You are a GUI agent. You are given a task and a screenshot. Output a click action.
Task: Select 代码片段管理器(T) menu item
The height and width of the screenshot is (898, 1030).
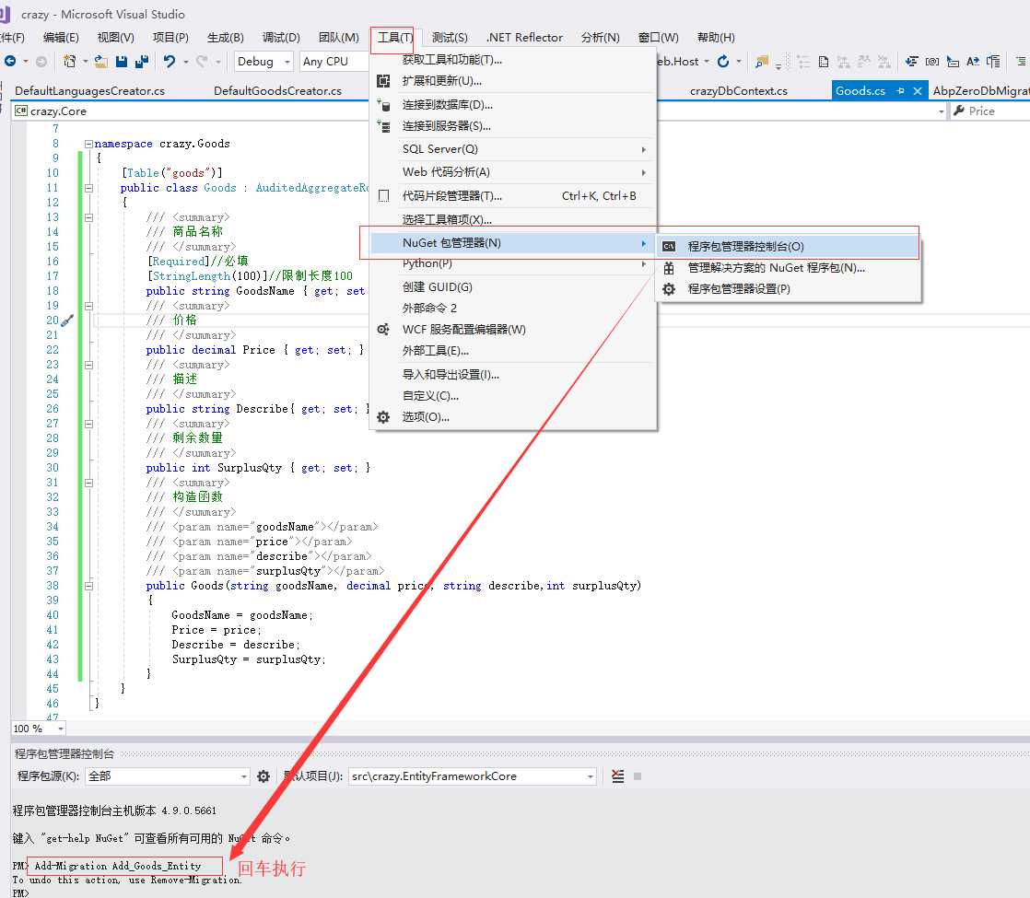click(x=512, y=196)
